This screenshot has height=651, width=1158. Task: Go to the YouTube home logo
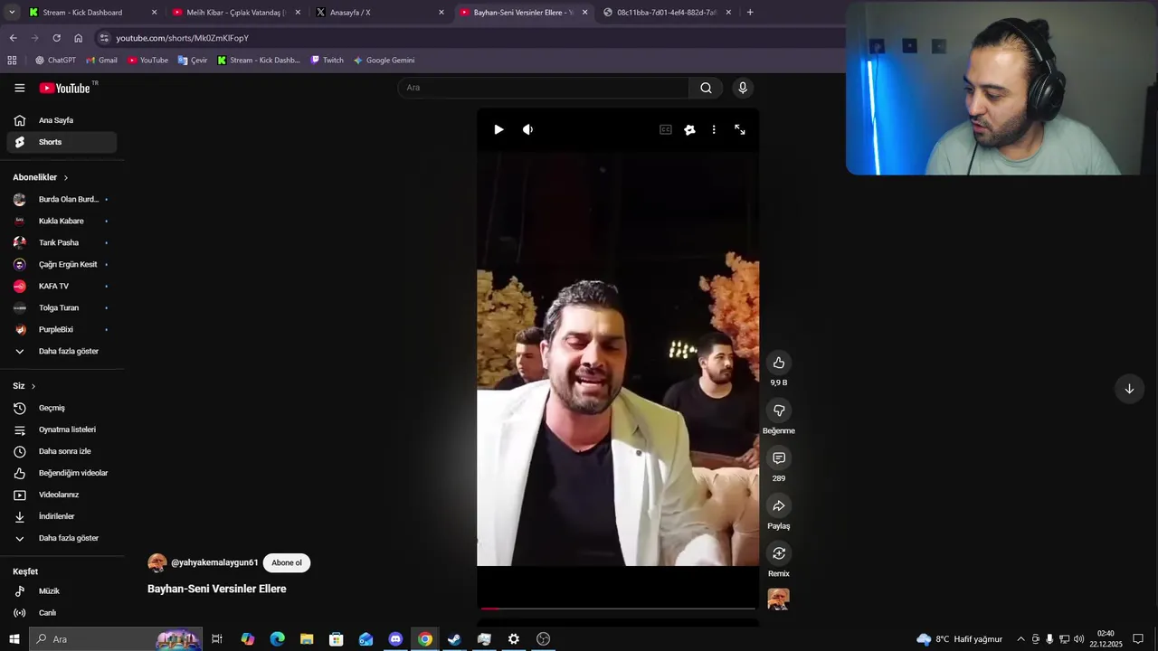coord(64,88)
